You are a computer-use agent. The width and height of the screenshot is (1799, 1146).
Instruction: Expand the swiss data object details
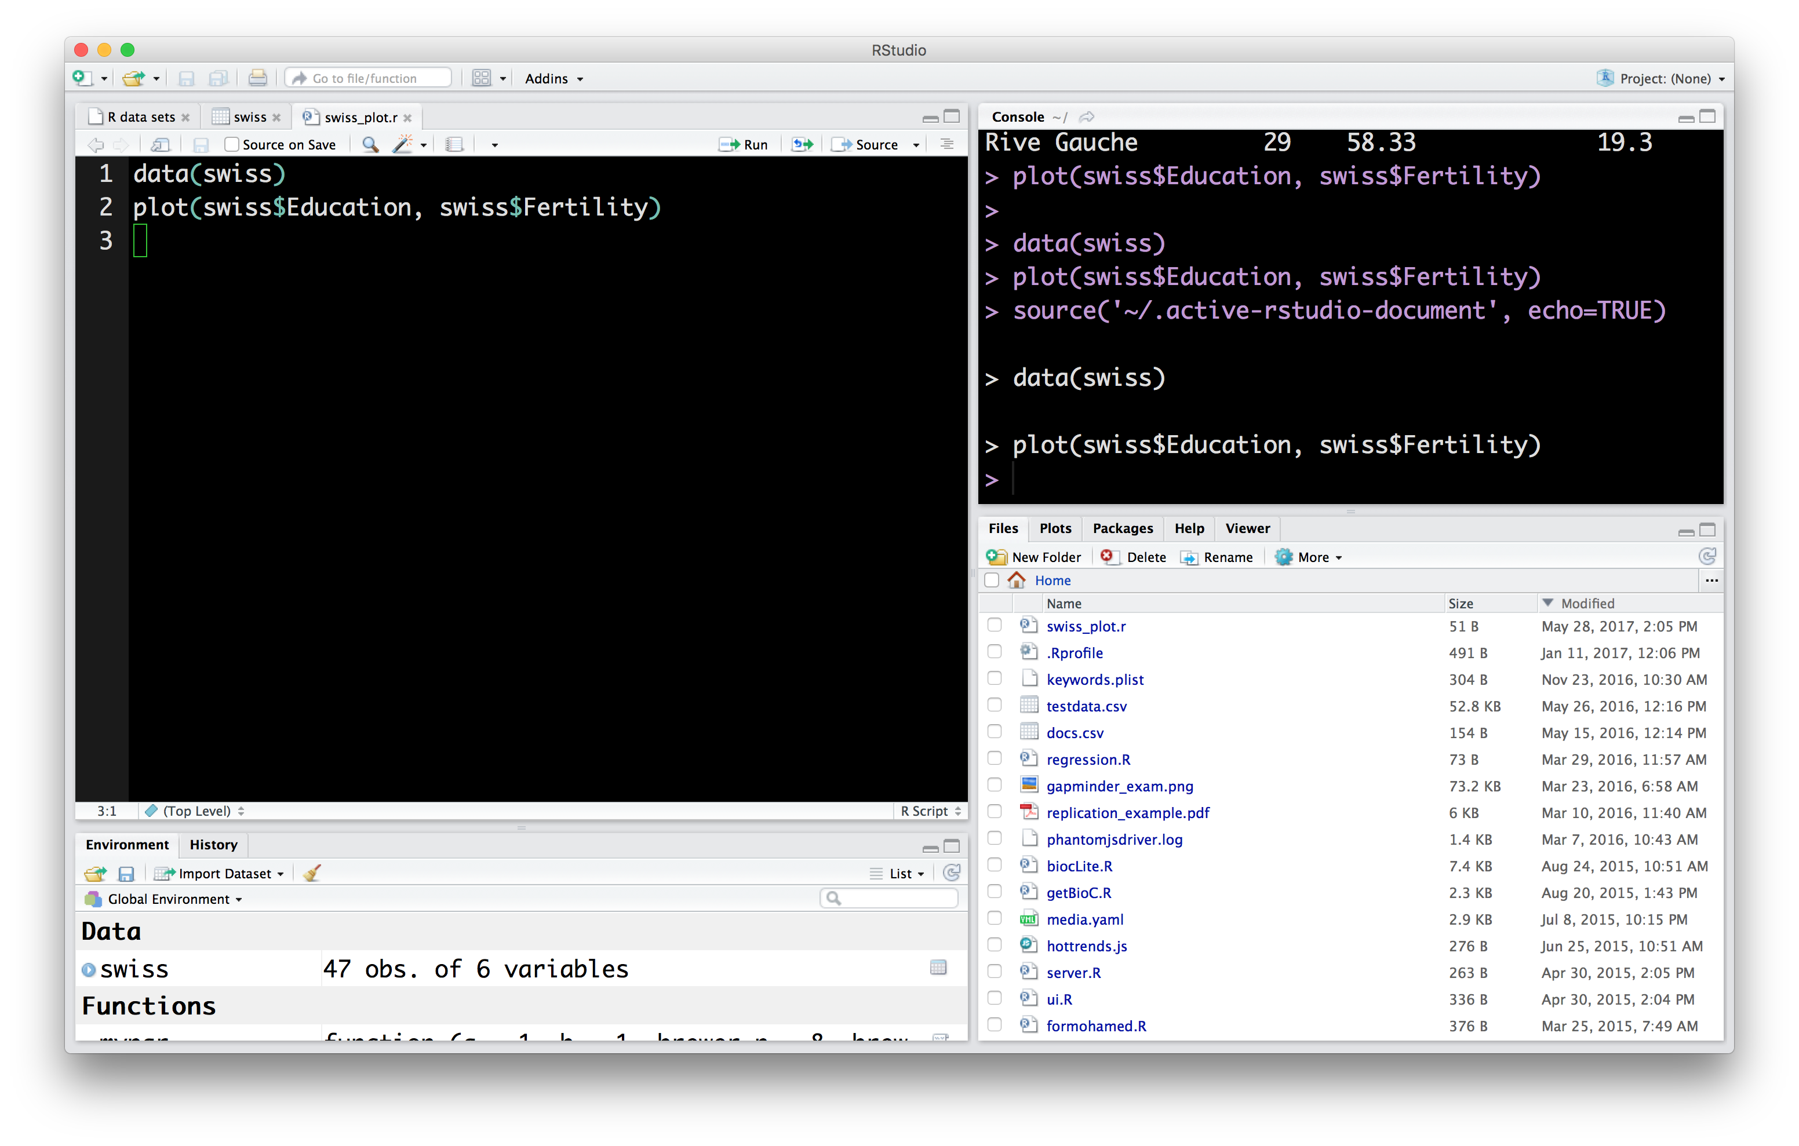[89, 970]
